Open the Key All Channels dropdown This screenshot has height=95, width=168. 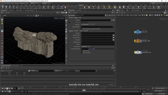pos(160,91)
